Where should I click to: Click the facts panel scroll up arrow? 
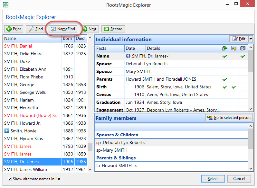(x=251, y=48)
